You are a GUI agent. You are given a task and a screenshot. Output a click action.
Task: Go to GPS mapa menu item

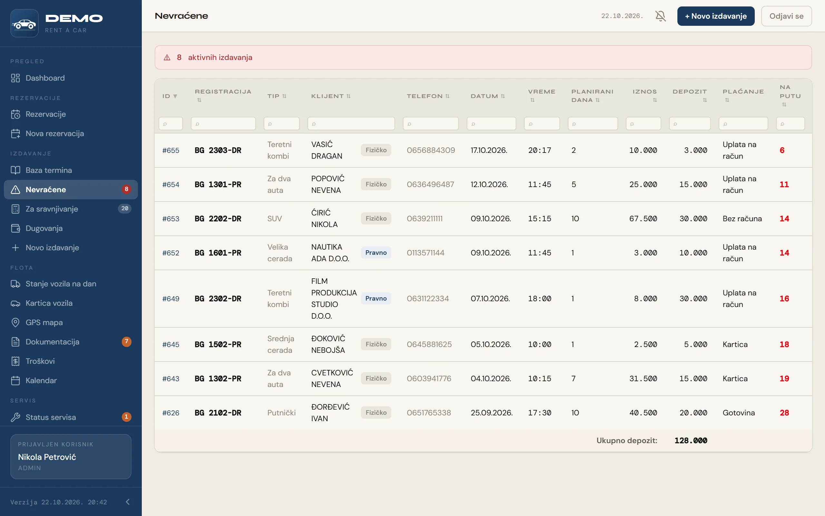(71, 322)
